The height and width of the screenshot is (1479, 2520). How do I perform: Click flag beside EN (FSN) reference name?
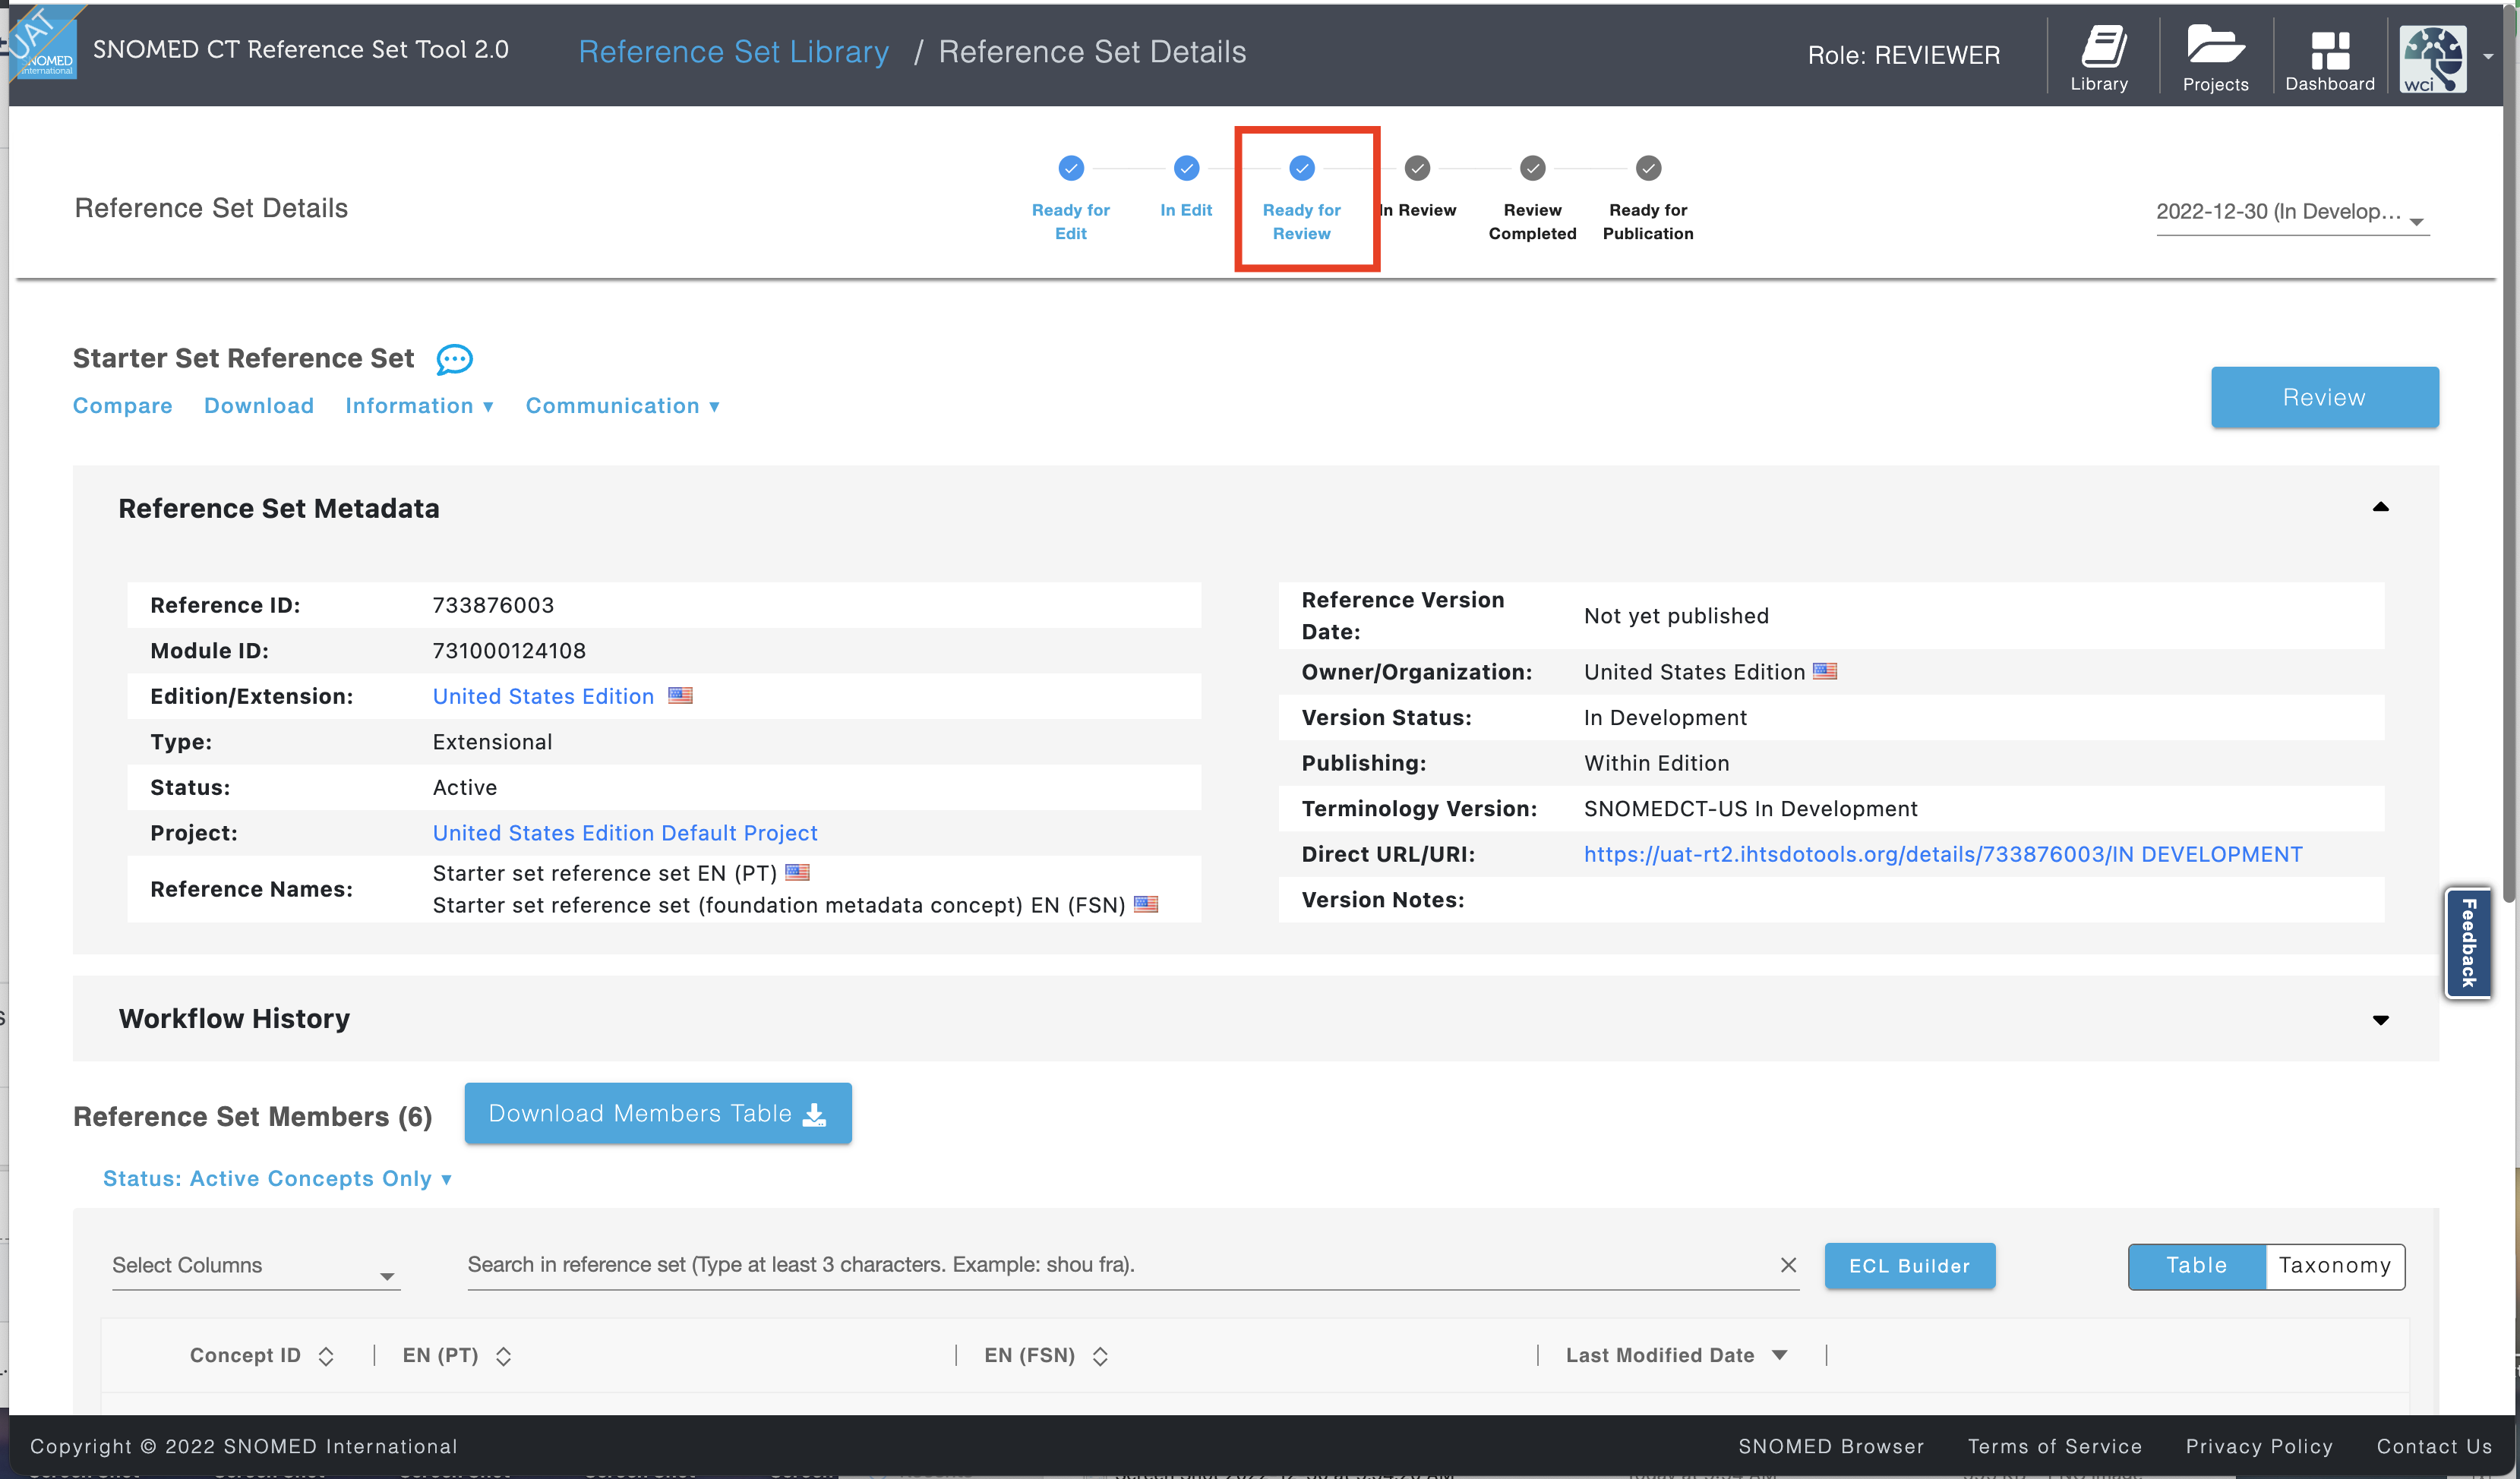pos(1146,904)
